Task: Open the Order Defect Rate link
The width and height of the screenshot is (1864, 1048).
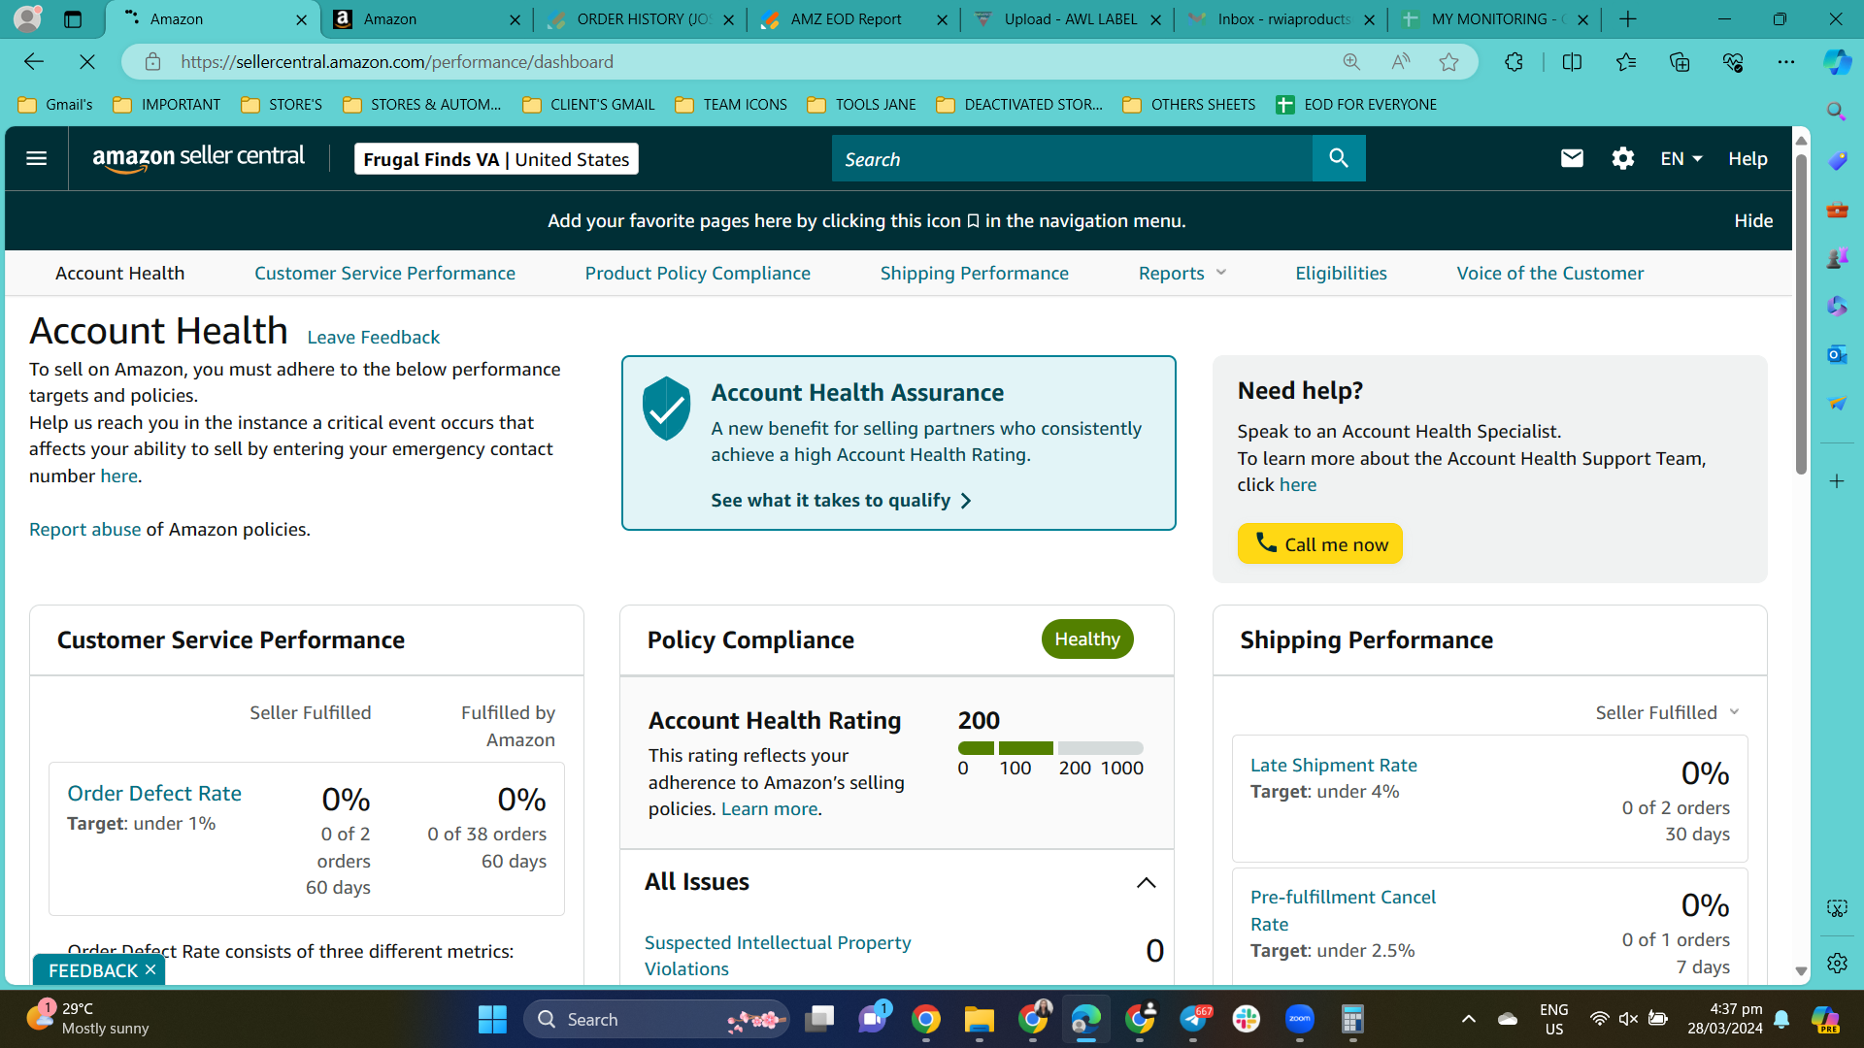Action: [154, 794]
